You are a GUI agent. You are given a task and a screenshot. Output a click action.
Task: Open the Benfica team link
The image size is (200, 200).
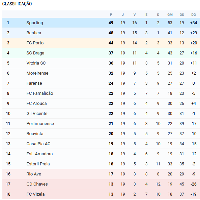[34, 33]
